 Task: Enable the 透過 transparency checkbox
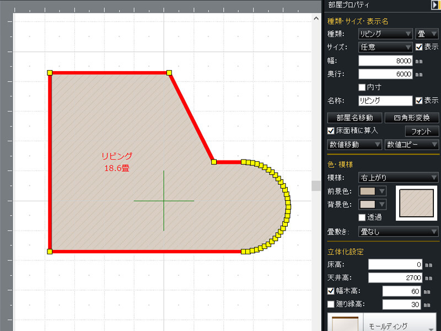[x=362, y=217]
